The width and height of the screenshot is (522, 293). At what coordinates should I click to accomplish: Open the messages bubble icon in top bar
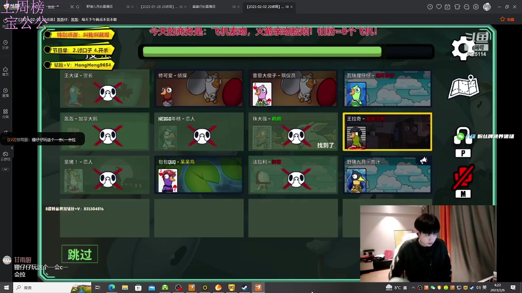click(467, 7)
